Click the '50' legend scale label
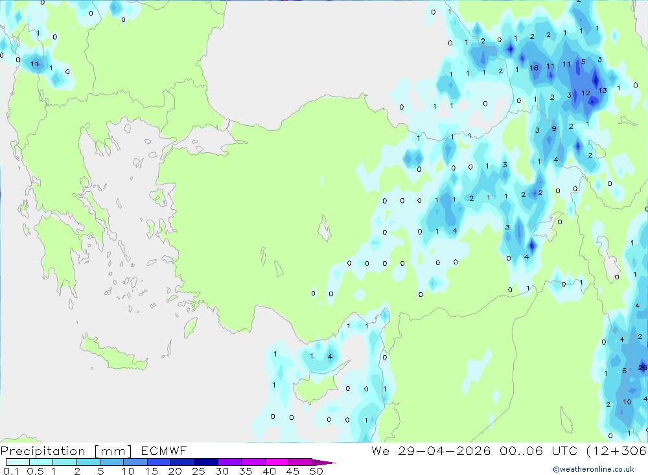This screenshot has height=475, width=648. coord(316,471)
